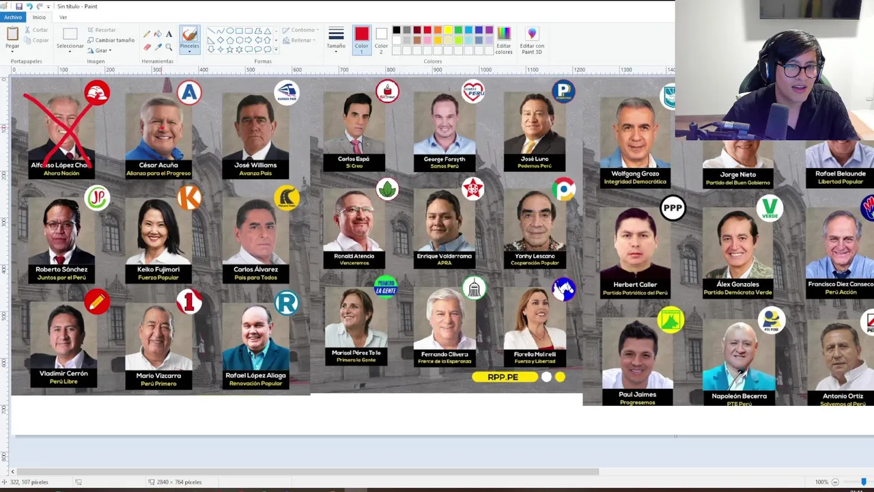874x492 pixels.
Task: Switch to the Inicio ribbon tab
Action: click(39, 17)
